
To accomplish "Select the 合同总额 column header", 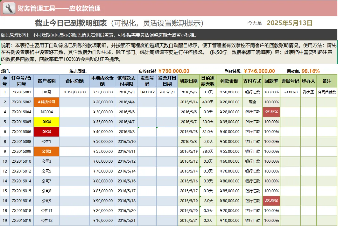I will (74, 81).
